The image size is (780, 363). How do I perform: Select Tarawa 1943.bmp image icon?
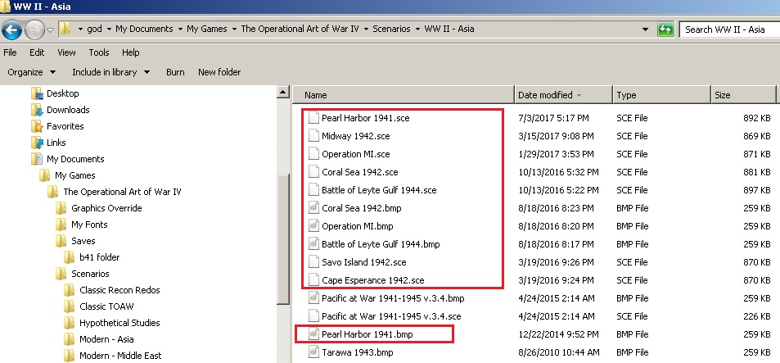(313, 352)
